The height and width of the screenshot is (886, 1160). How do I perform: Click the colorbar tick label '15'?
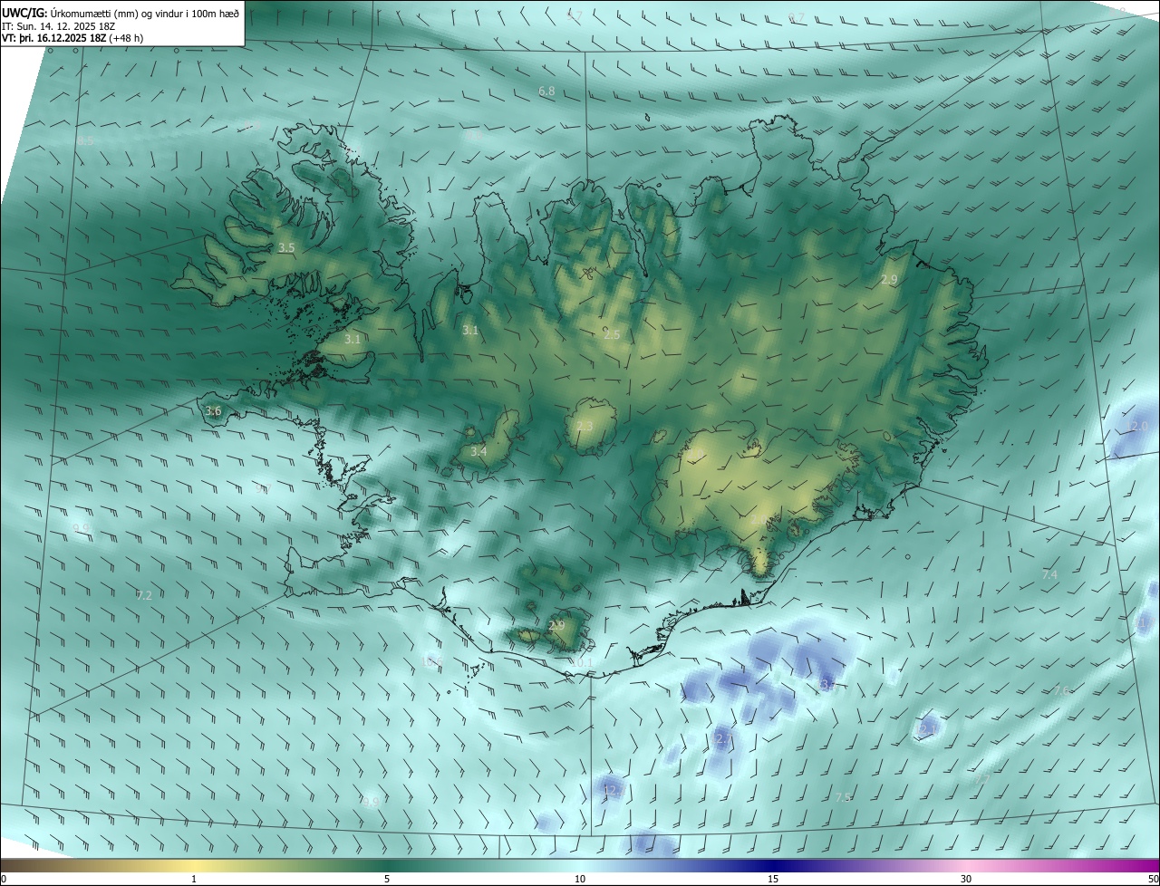773,879
